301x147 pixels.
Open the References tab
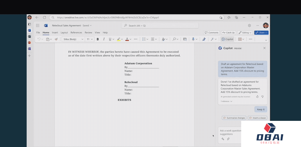(x=76, y=33)
